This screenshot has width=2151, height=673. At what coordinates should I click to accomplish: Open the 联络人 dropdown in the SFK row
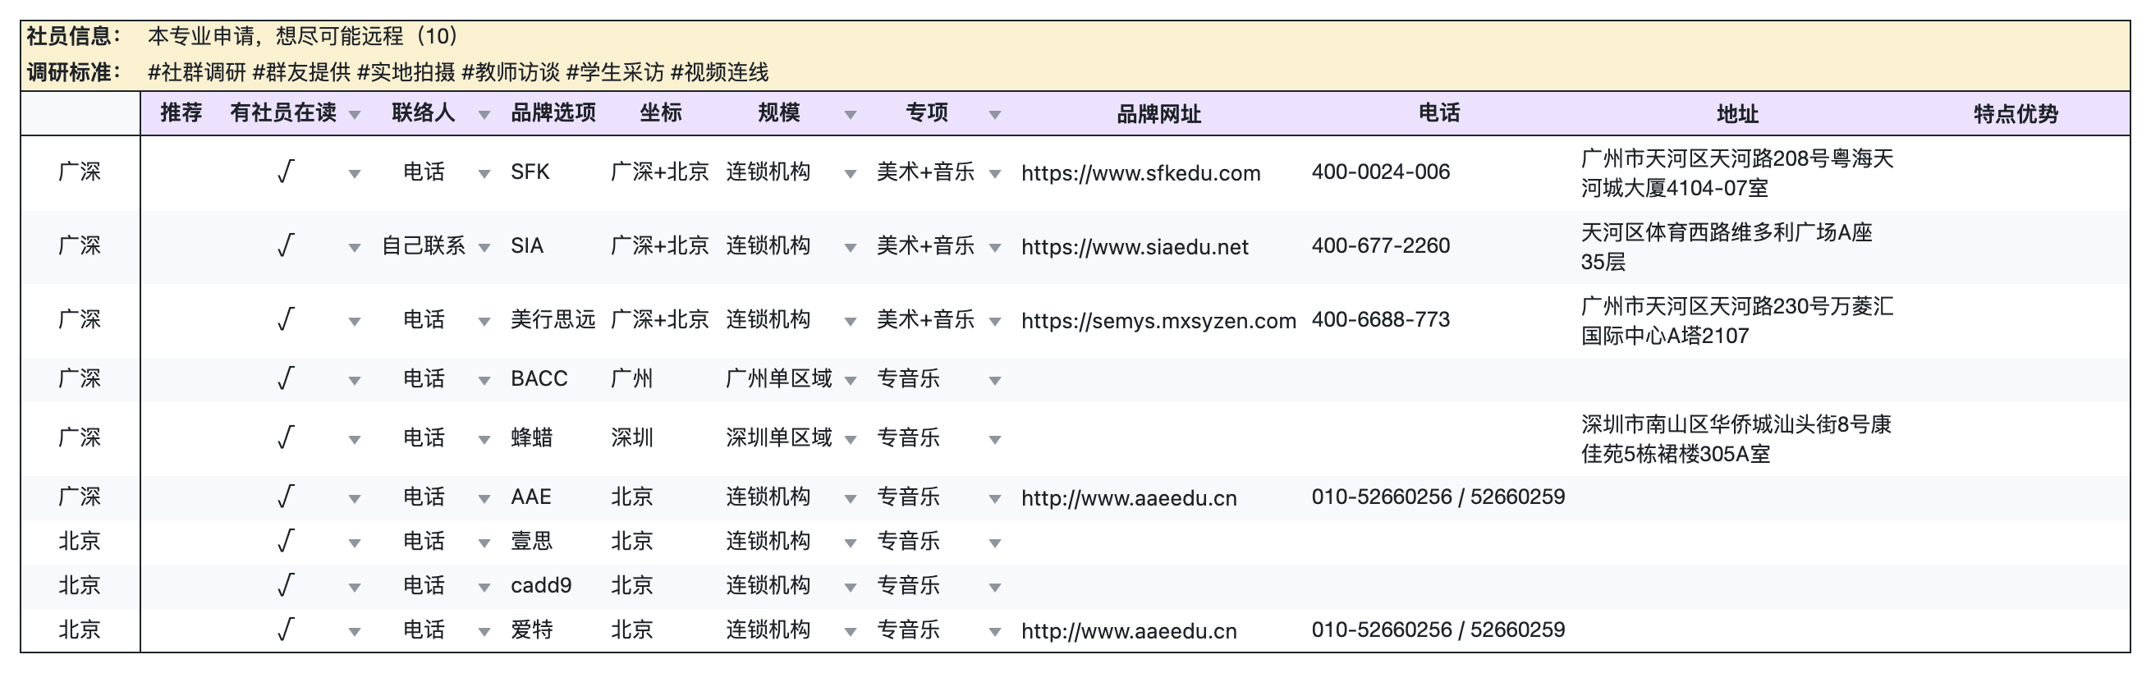coord(484,174)
